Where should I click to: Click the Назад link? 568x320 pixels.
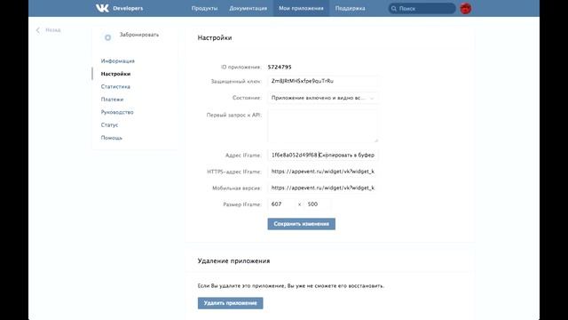coord(53,30)
